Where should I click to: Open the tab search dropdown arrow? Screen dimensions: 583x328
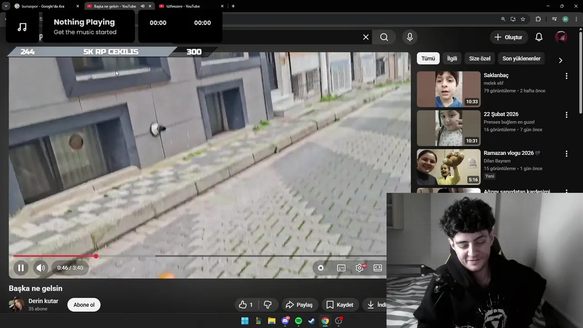coord(6,6)
